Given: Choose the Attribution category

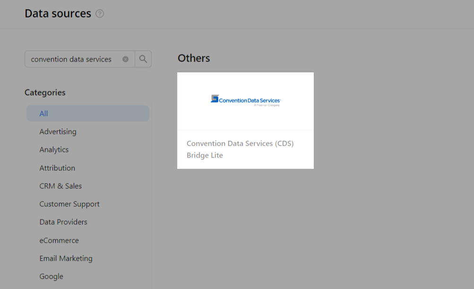Looking at the screenshot, I should (x=57, y=168).
